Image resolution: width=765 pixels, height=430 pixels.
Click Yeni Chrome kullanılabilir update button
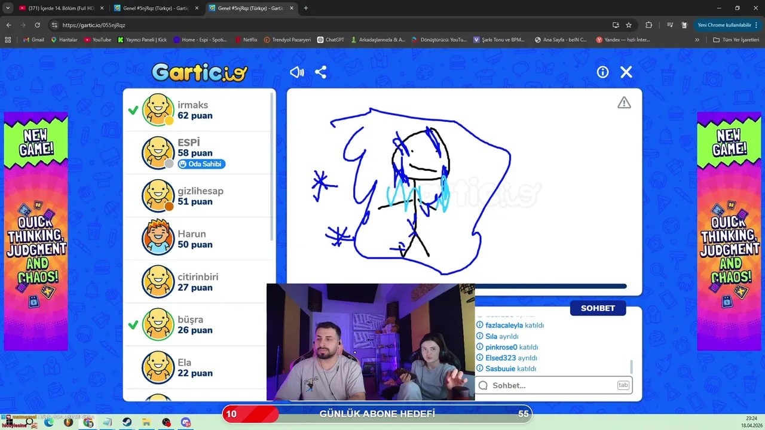tap(727, 25)
